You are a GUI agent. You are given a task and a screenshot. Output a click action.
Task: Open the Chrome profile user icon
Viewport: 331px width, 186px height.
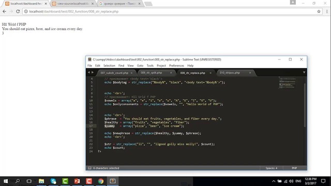pyautogui.click(x=293, y=2)
